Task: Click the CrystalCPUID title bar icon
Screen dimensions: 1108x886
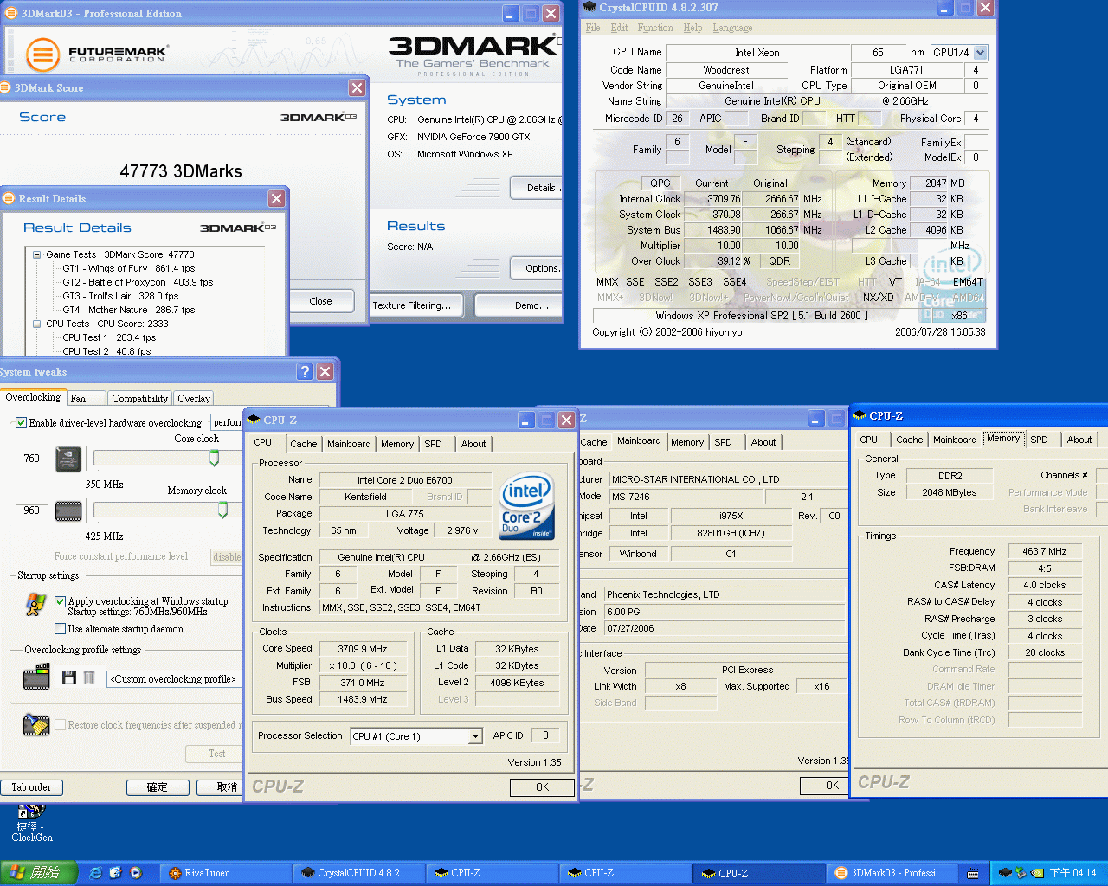Action: click(589, 7)
